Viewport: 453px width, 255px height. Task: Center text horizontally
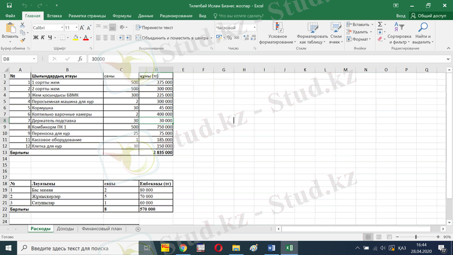105,37
